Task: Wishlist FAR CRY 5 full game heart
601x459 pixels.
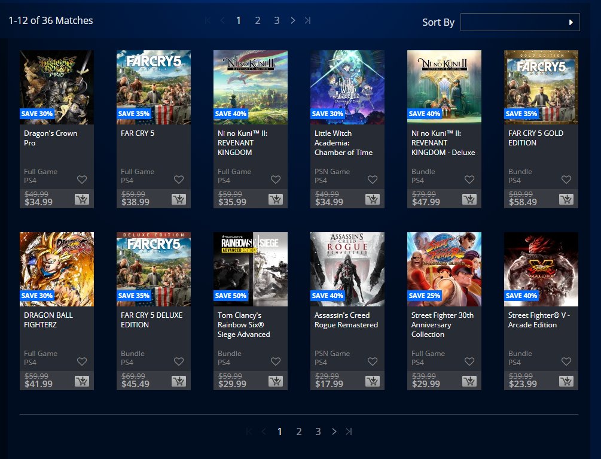Action: click(x=179, y=180)
